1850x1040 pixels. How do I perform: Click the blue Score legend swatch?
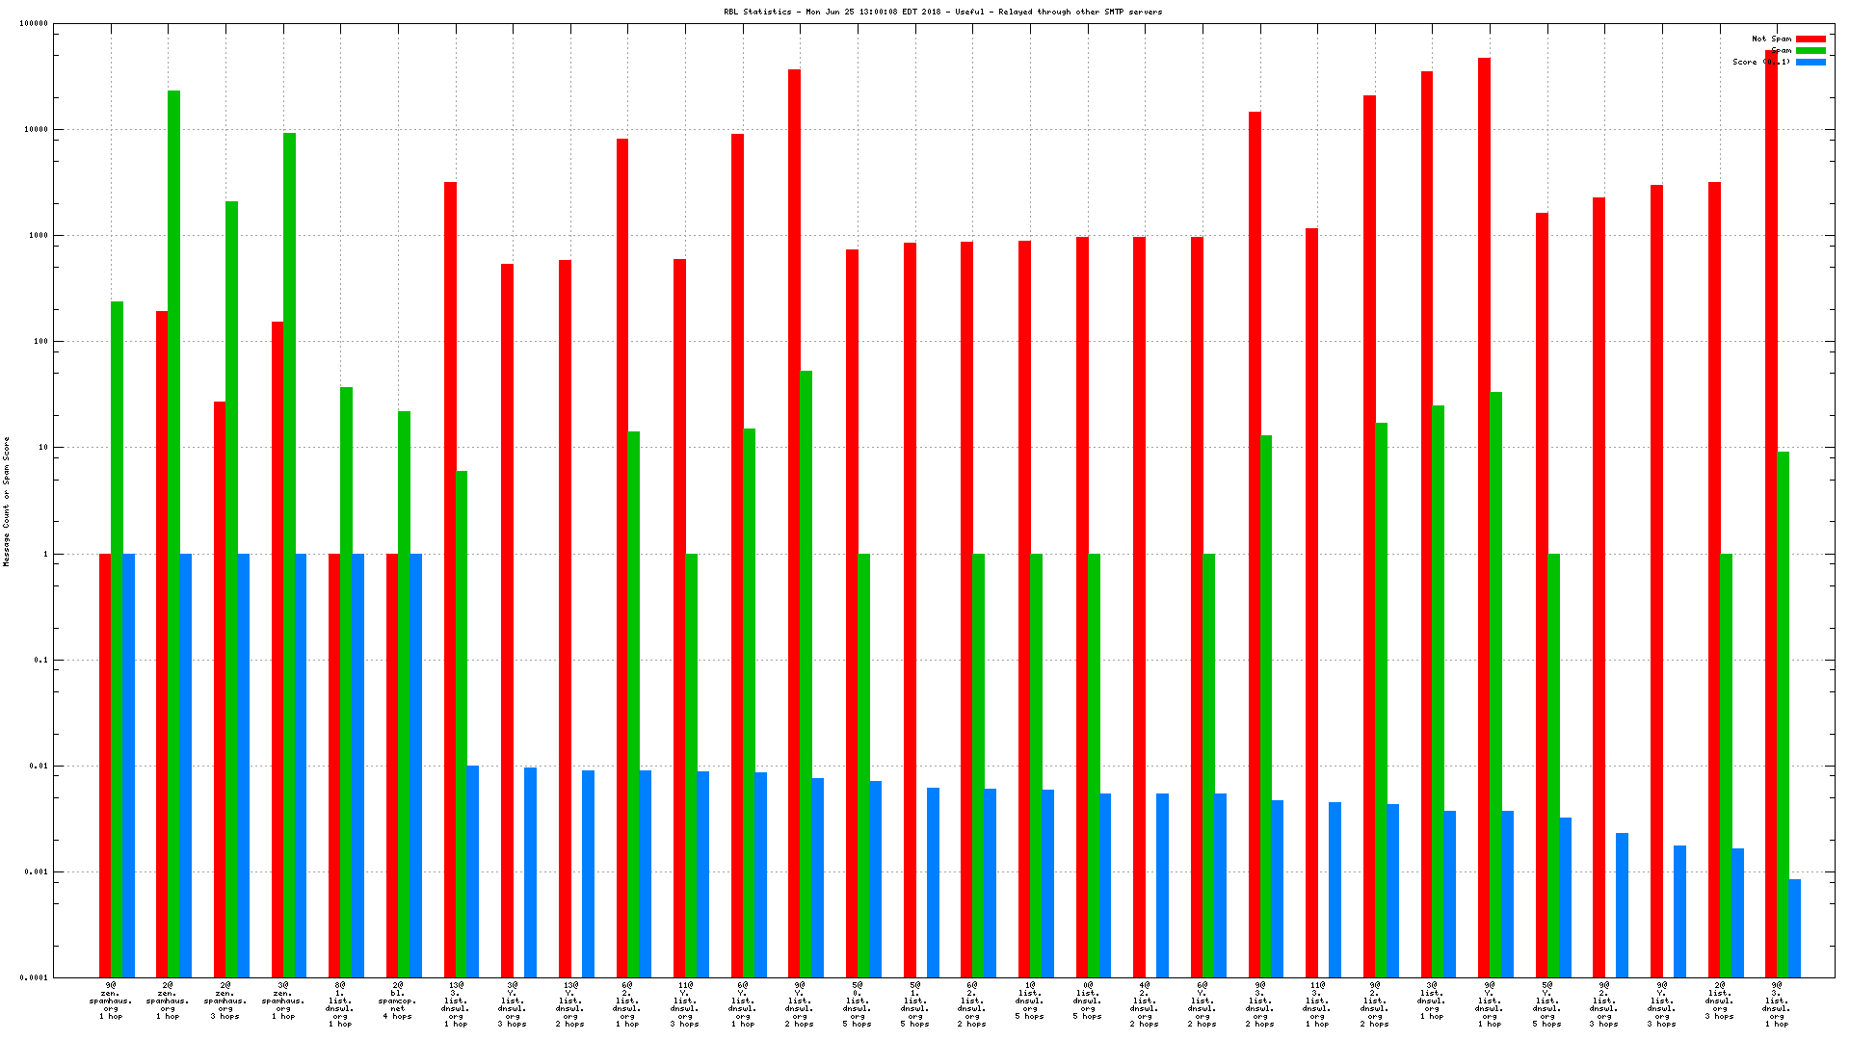[x=1810, y=63]
